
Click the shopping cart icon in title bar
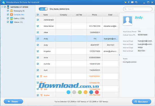click(x=125, y=2)
